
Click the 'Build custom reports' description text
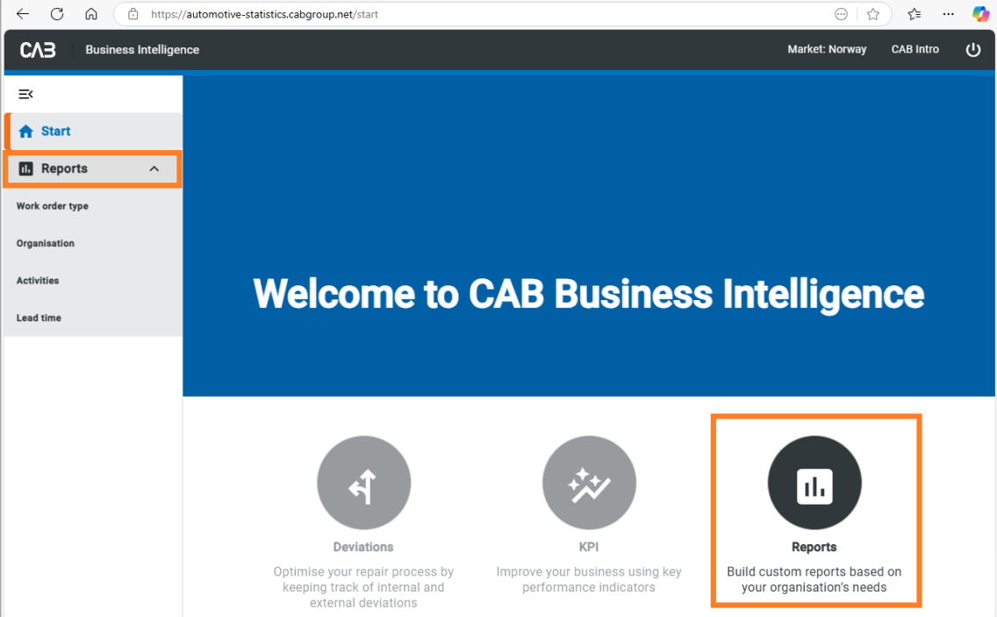click(814, 579)
